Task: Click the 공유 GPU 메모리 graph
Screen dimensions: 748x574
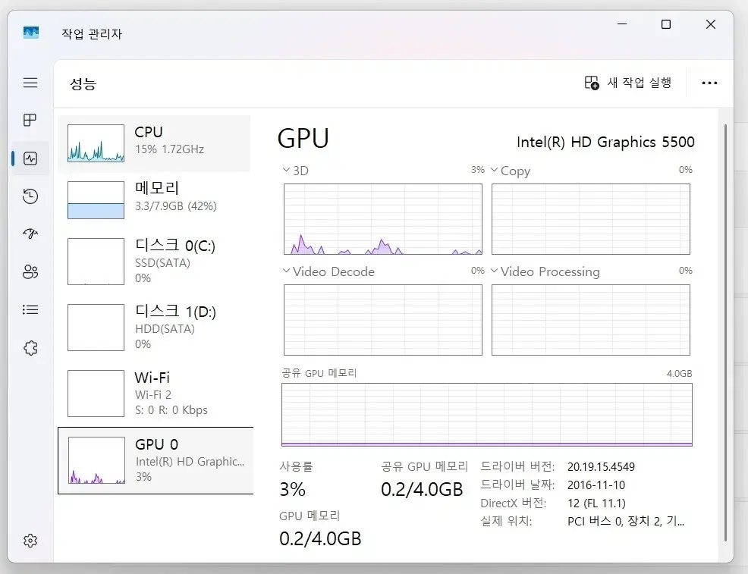Action: pyautogui.click(x=487, y=415)
